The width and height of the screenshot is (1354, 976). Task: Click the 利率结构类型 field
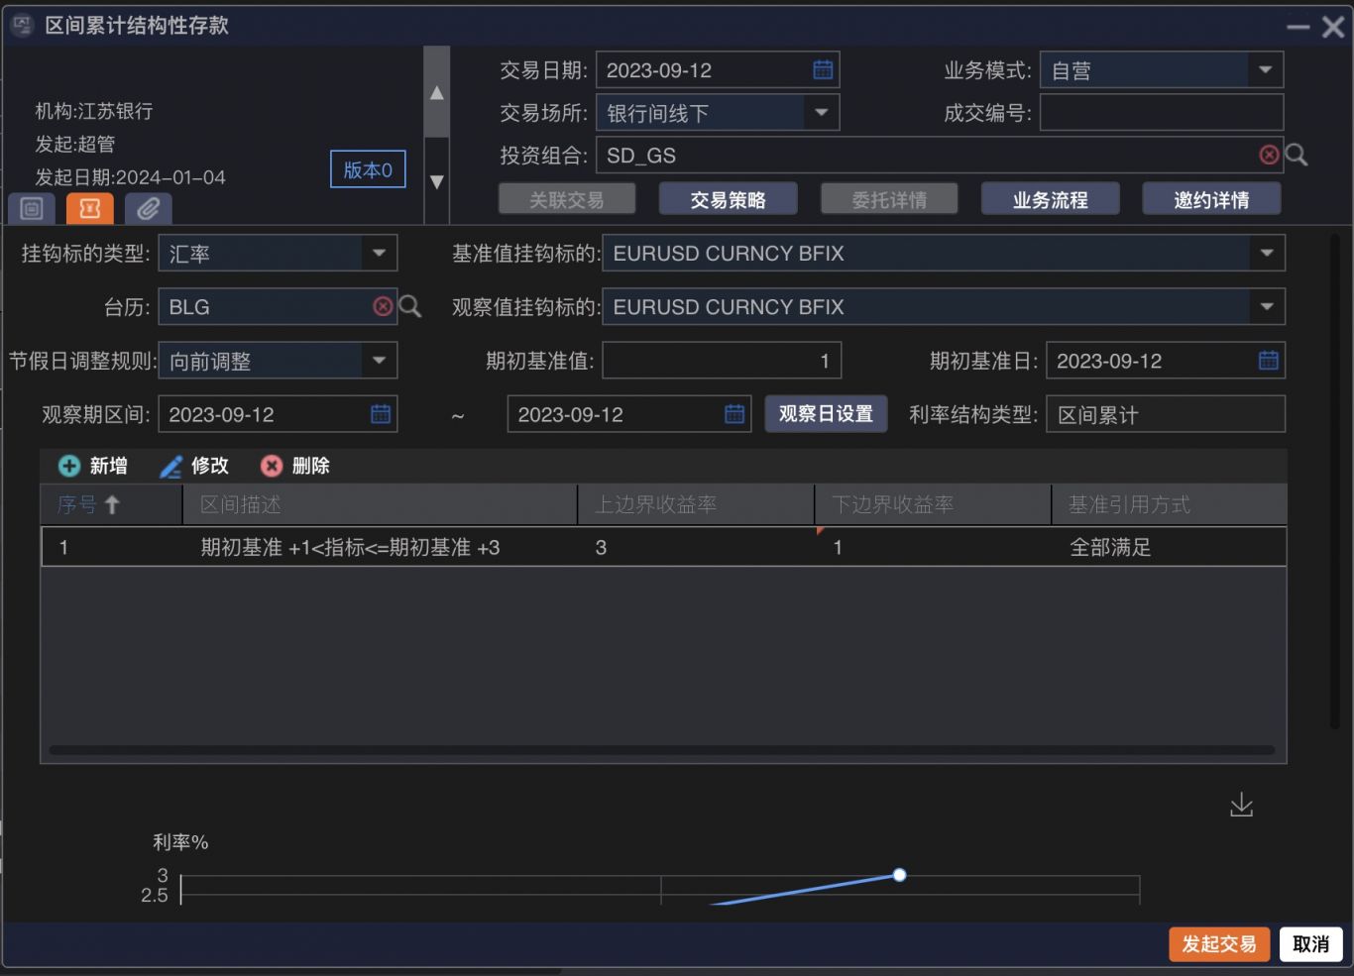1165,413
